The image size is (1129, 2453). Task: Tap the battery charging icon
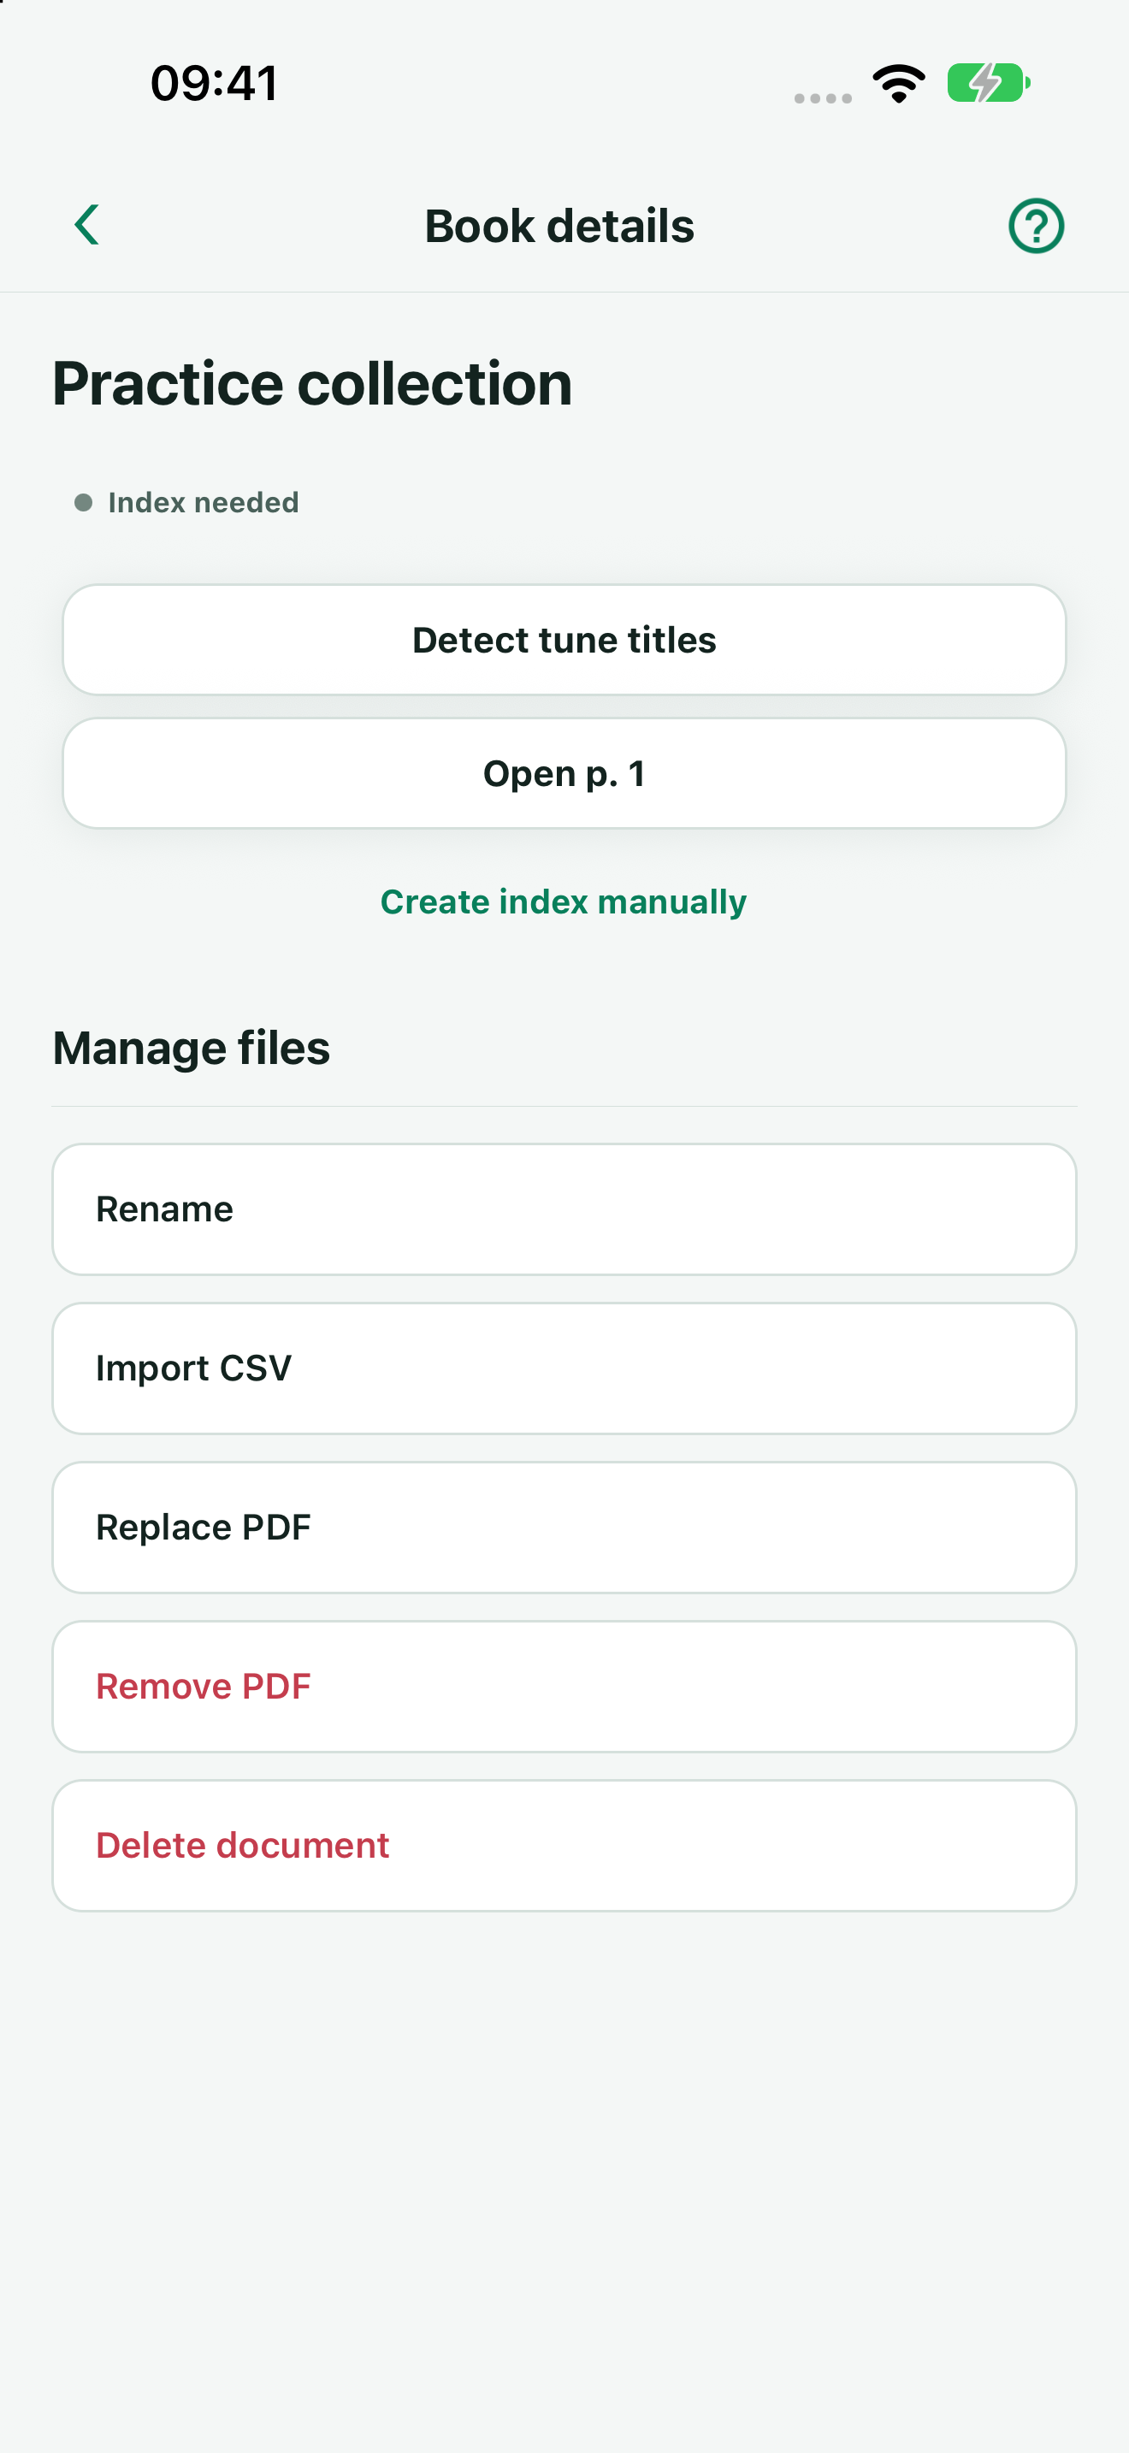(988, 84)
